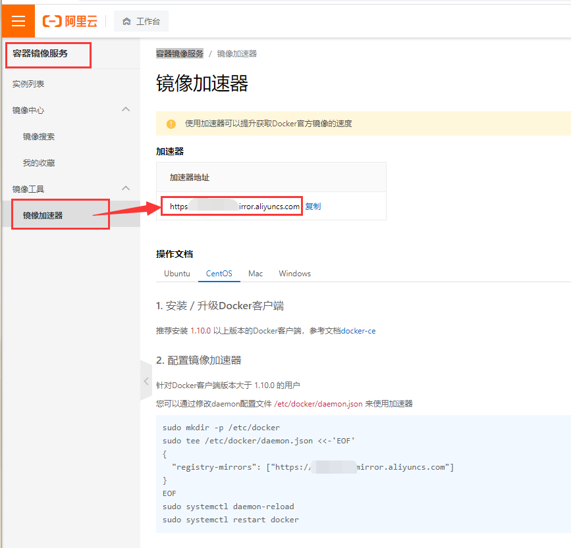
Task: Click the yellow warning icon in the notice
Action: [171, 124]
